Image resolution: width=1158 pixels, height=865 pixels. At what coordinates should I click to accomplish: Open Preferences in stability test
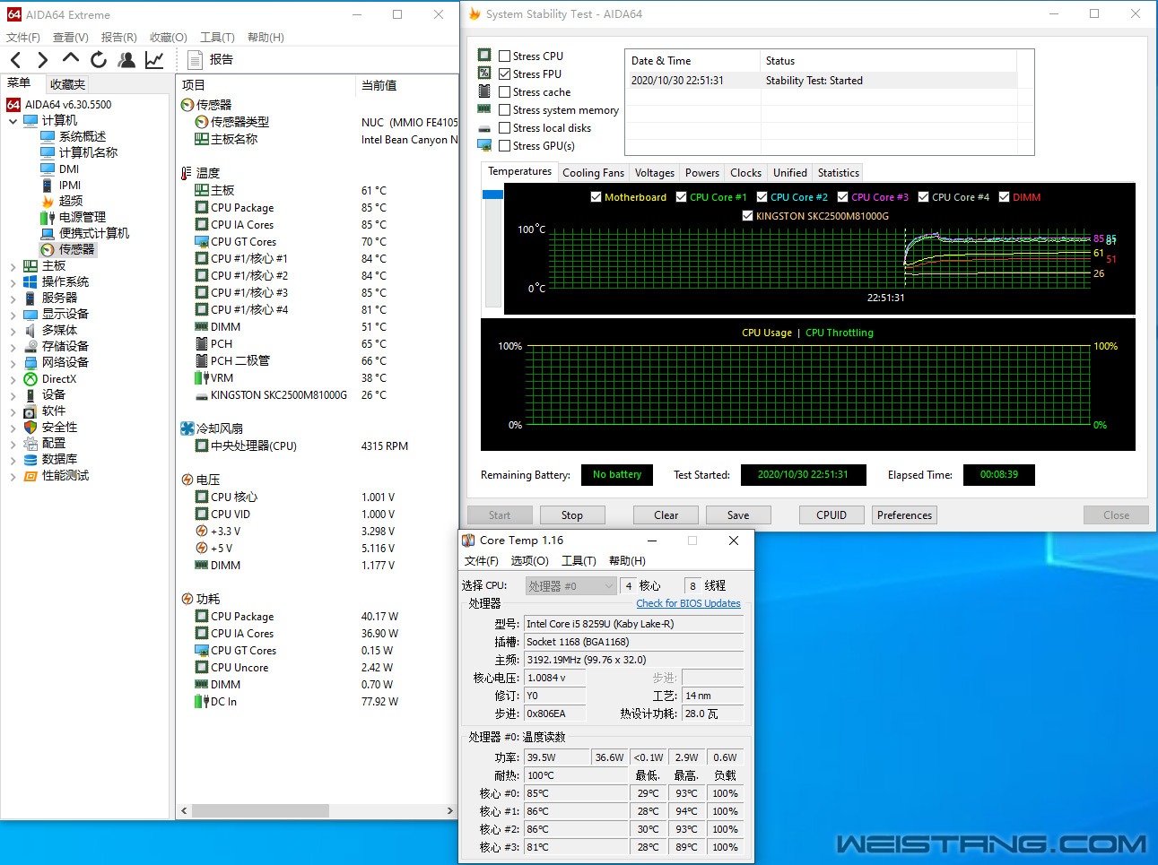[904, 515]
